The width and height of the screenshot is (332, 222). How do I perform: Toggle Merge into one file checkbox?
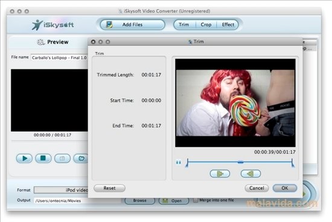tap(196, 200)
